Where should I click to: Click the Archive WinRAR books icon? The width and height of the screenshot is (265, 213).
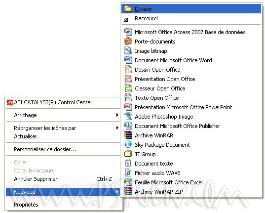(128, 135)
